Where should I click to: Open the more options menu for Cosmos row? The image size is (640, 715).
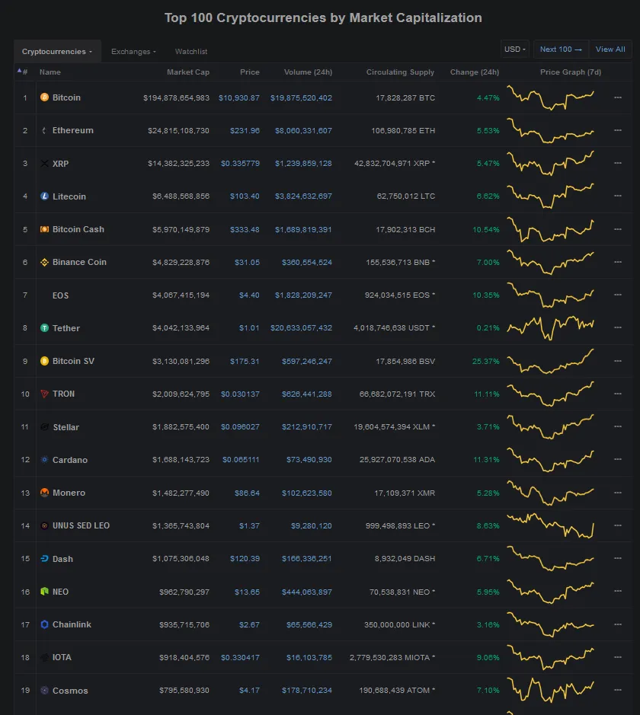point(618,690)
